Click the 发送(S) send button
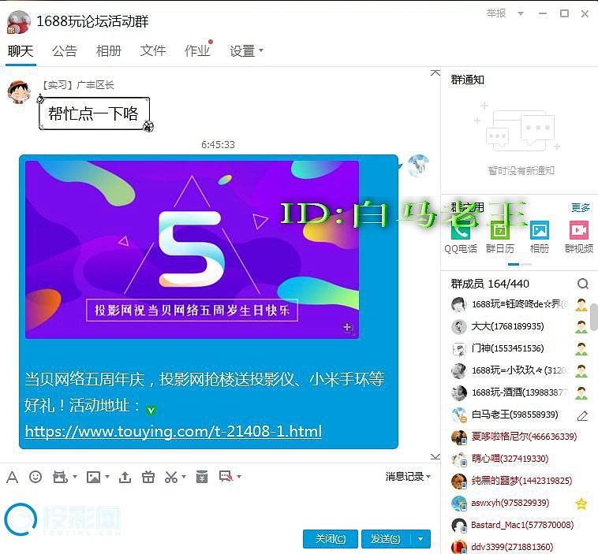 coord(386,539)
